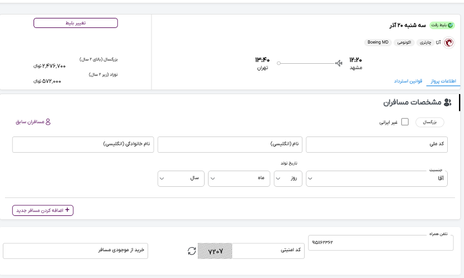Click the Ata airline logo icon
Screen dimensions: 464x278
coord(448,43)
